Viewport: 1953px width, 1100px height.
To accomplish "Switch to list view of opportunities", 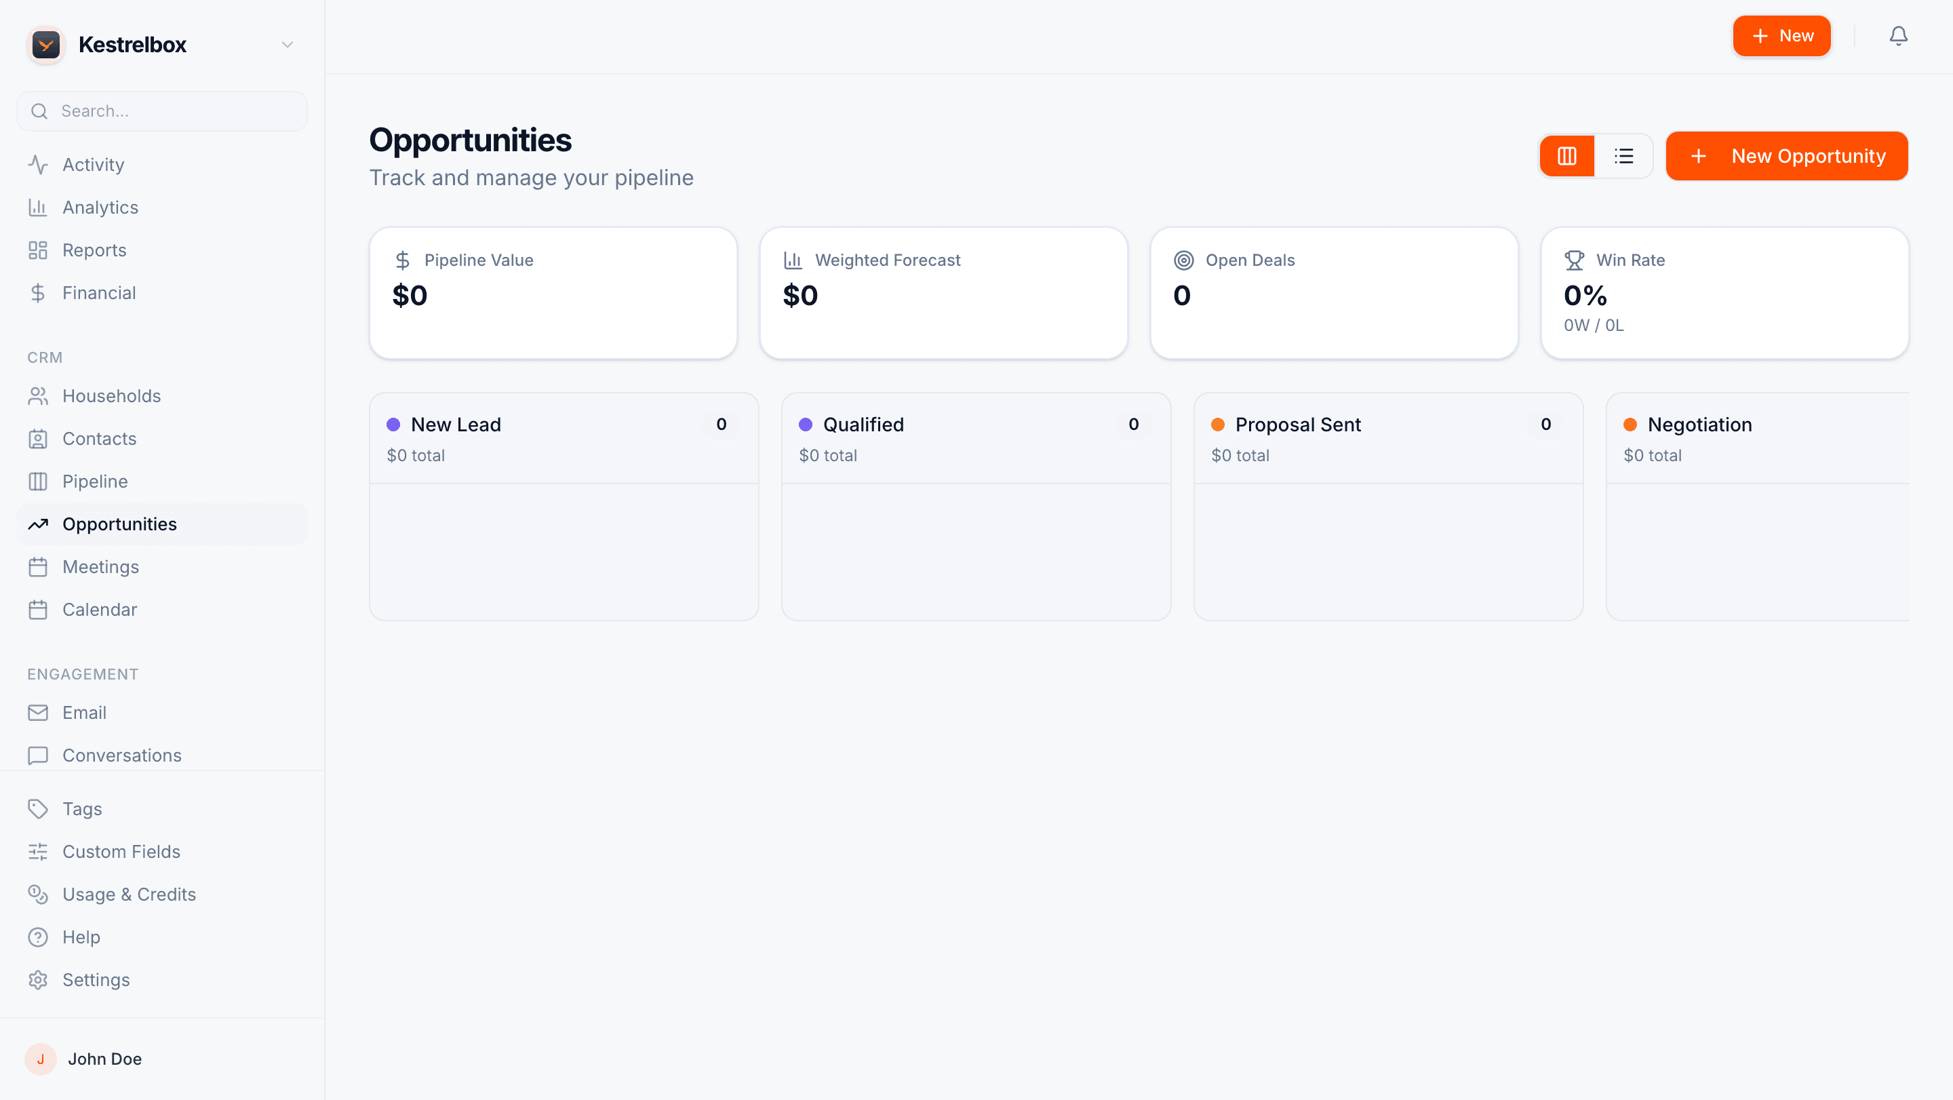I will click(1623, 155).
